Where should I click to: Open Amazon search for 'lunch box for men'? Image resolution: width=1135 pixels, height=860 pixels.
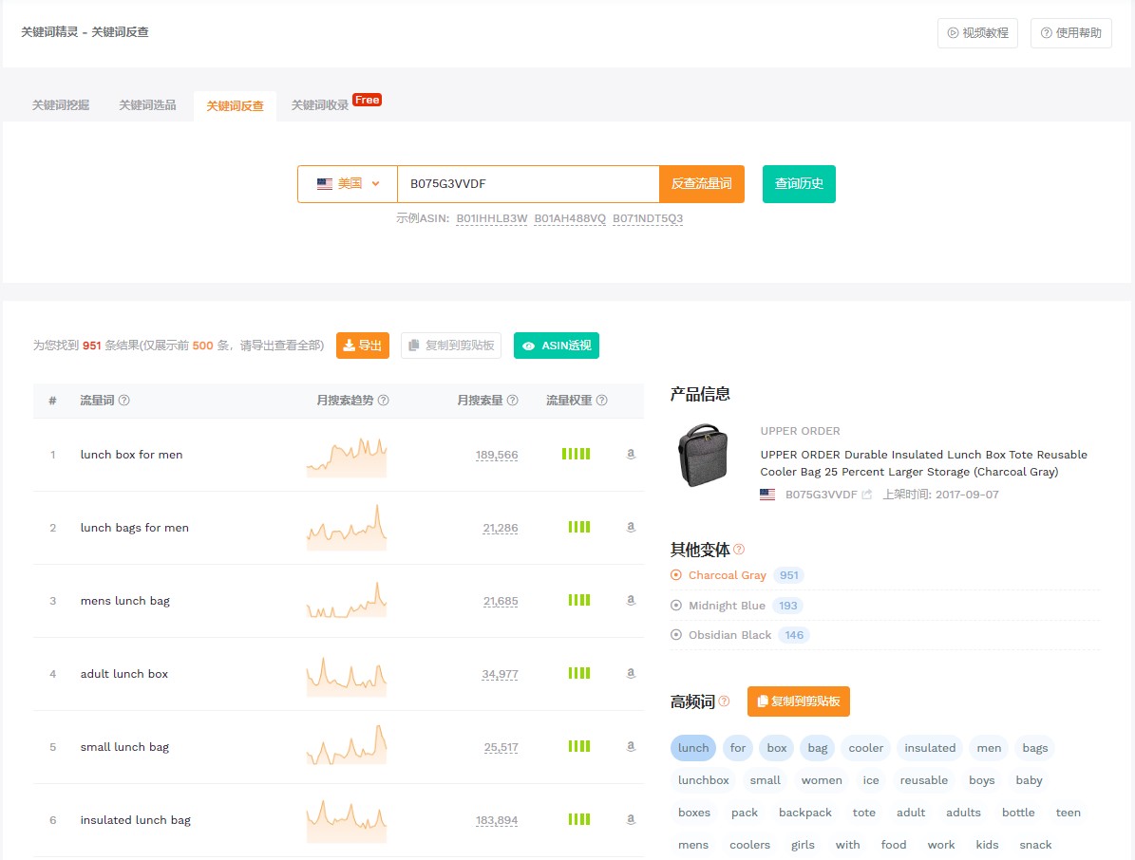pos(631,455)
